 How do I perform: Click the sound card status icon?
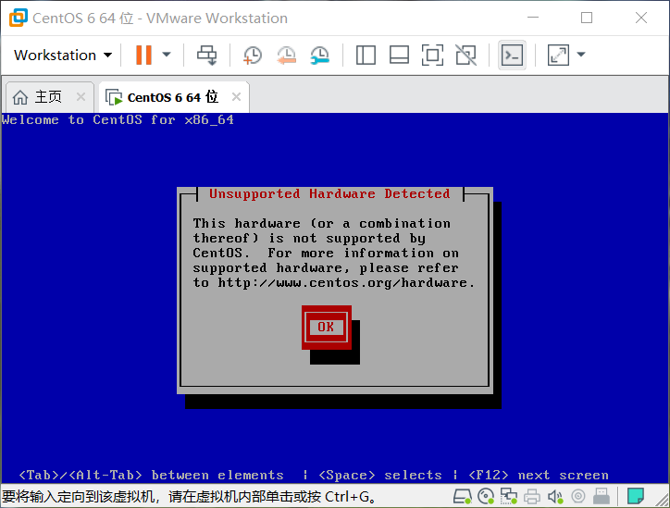(x=555, y=496)
